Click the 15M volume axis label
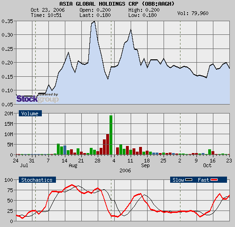235x227 pixels. [8, 124]
